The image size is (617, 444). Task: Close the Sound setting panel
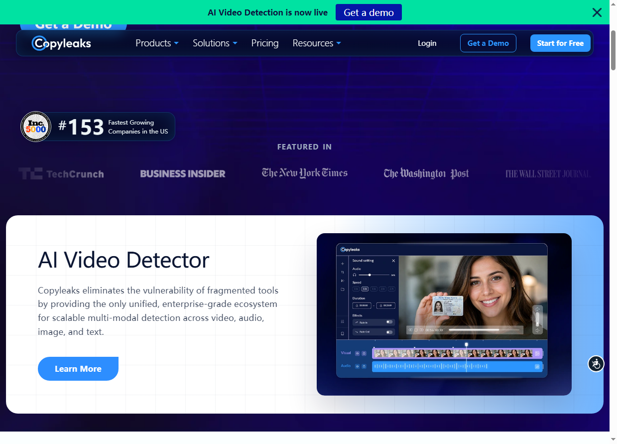point(393,261)
